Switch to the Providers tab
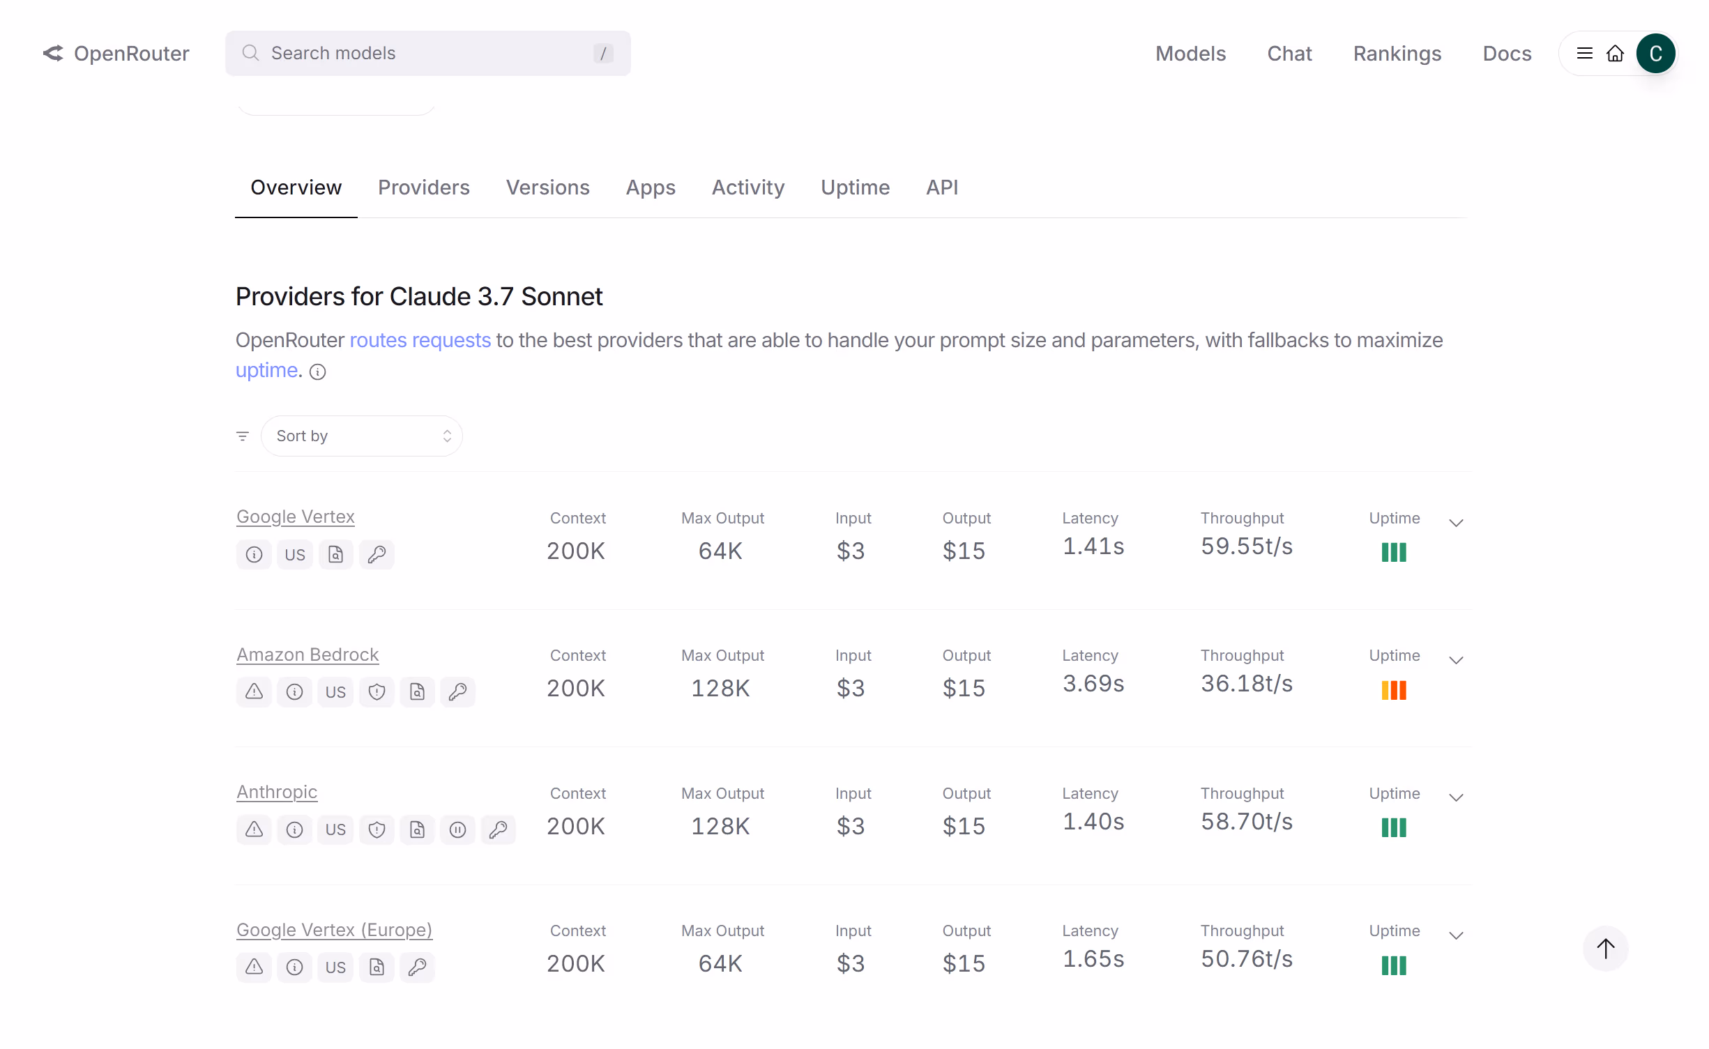The image size is (1709, 1049). [x=423, y=187]
